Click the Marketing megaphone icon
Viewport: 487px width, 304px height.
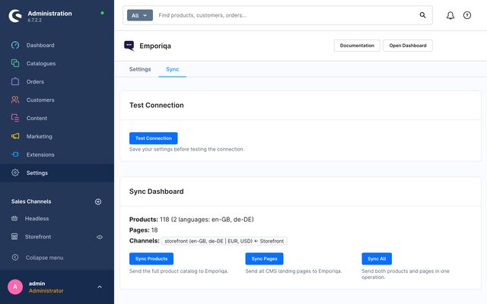[x=15, y=136]
